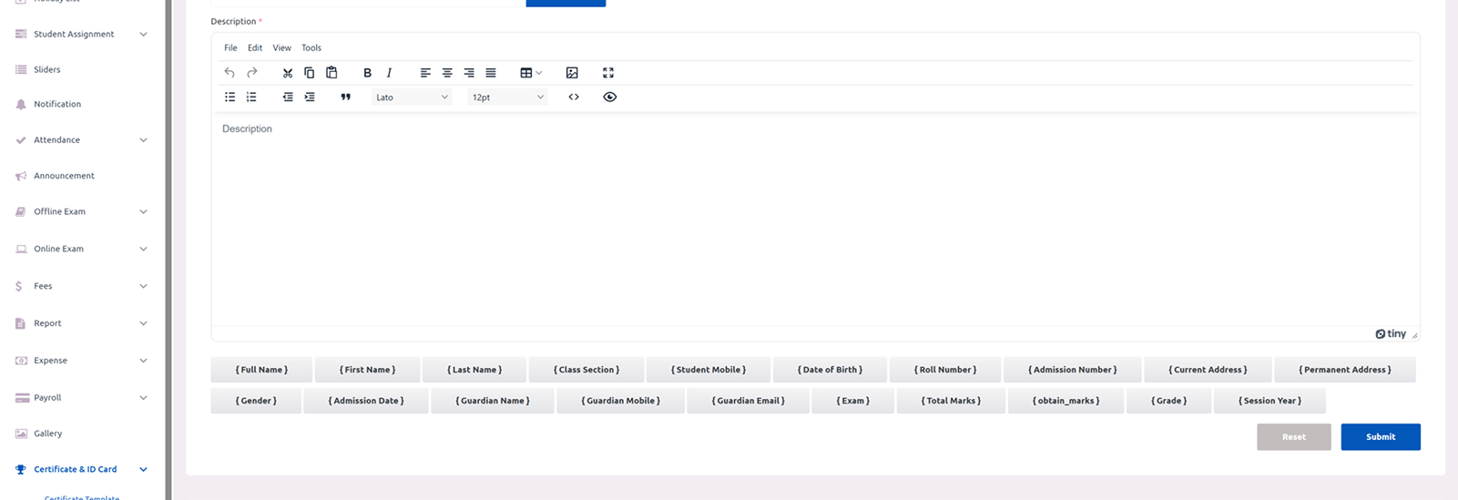Open the Lato font family dropdown
Viewport: 1458px width, 500px height.
pos(412,97)
